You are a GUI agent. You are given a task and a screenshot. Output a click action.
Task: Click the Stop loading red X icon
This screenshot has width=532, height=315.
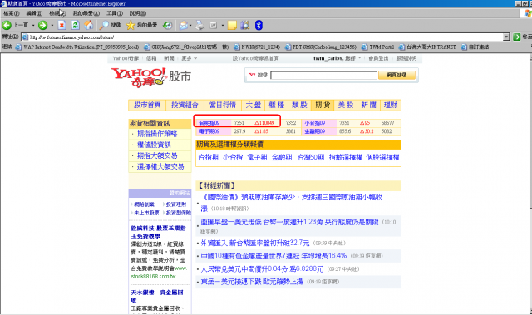point(62,25)
